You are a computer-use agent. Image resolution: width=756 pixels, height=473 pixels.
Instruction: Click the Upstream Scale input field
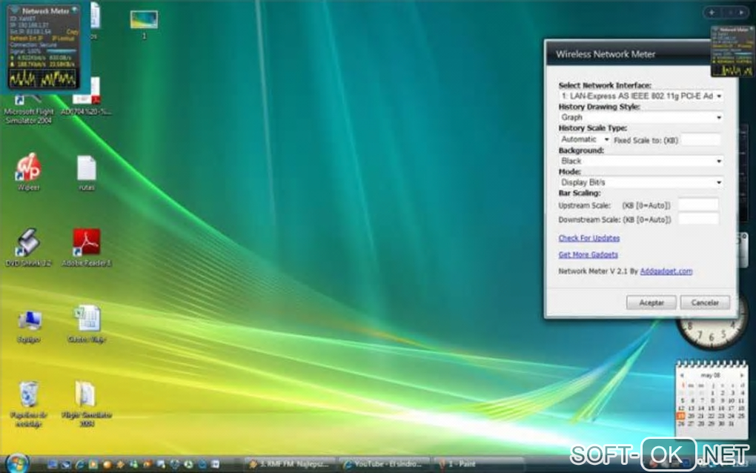pyautogui.click(x=699, y=205)
